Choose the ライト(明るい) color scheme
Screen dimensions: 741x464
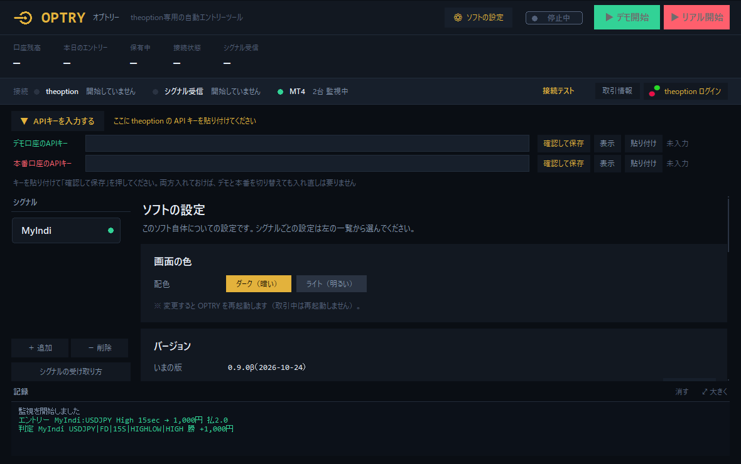[x=332, y=283]
